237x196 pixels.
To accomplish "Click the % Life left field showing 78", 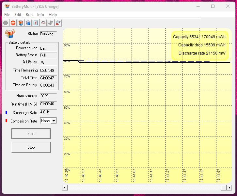I will click(x=48, y=62).
